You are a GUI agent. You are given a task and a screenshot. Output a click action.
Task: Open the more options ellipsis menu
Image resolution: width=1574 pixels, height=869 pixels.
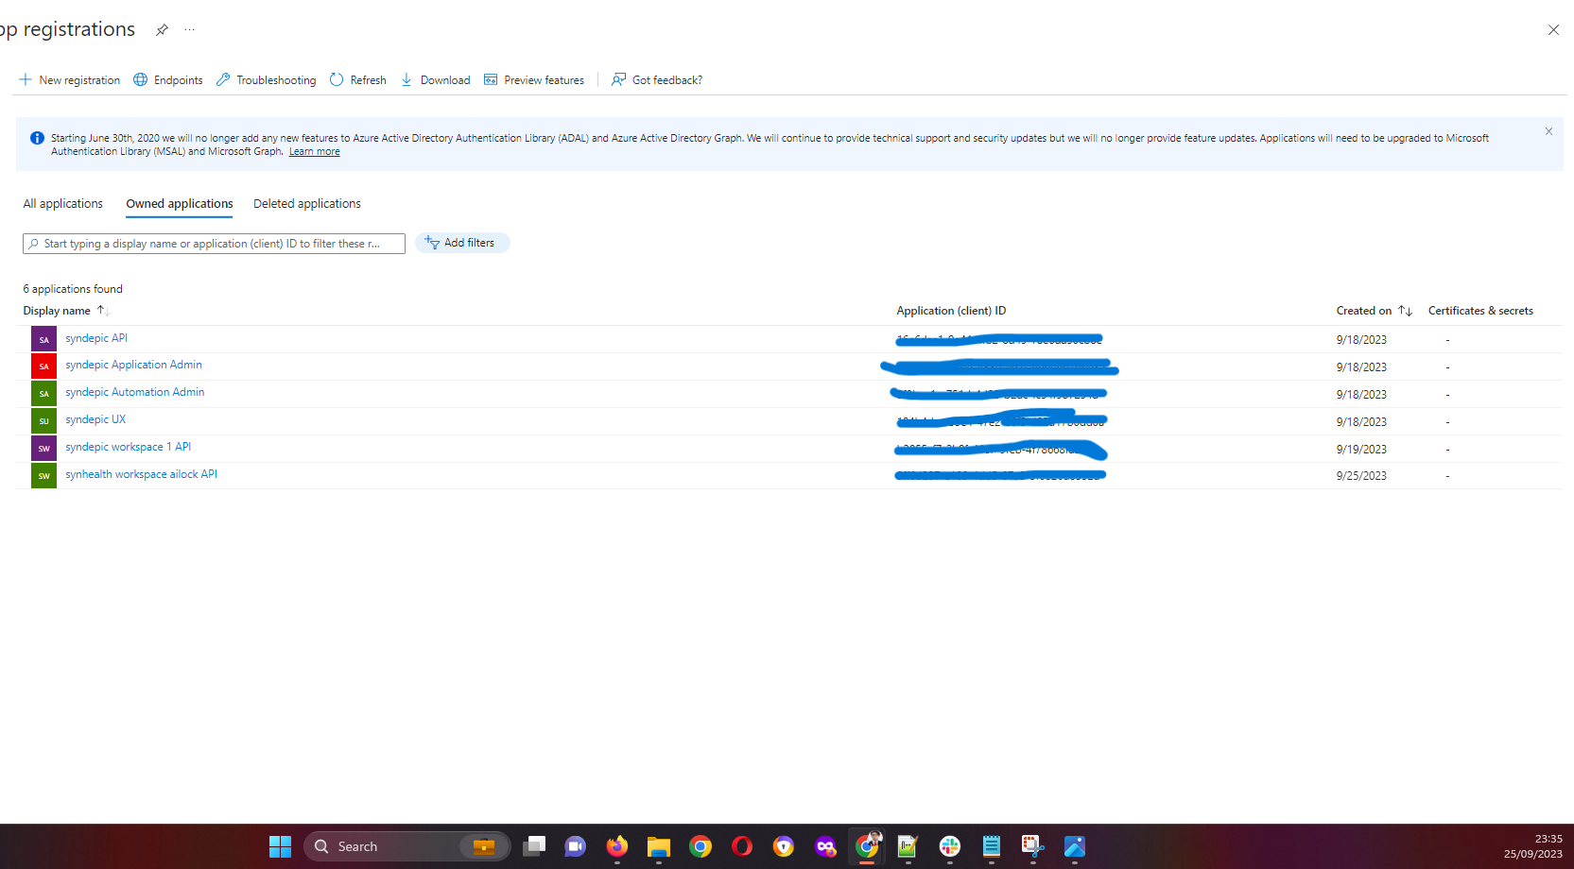click(x=189, y=29)
